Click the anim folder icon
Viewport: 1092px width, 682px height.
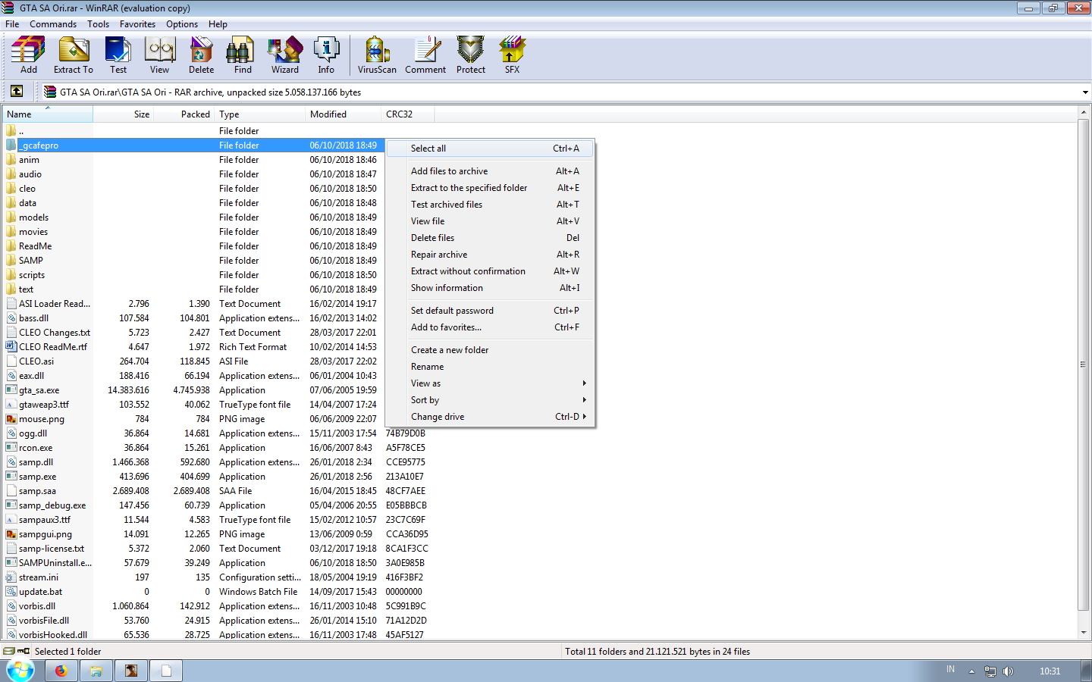(x=11, y=160)
